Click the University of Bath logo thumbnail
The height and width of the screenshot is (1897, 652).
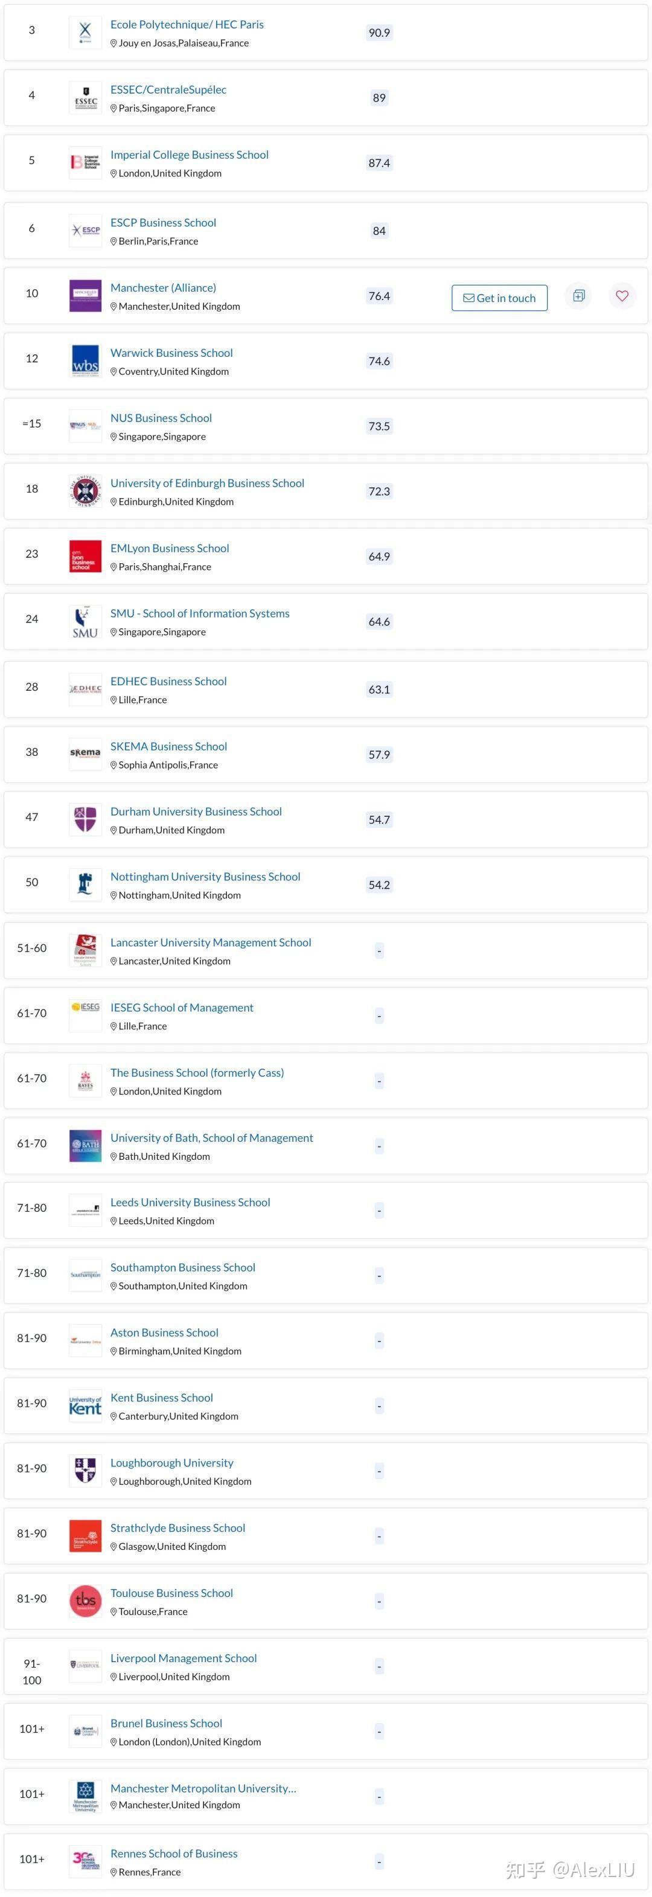click(86, 1146)
